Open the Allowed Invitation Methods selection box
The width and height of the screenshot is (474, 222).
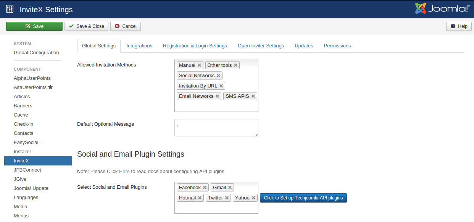point(216,106)
